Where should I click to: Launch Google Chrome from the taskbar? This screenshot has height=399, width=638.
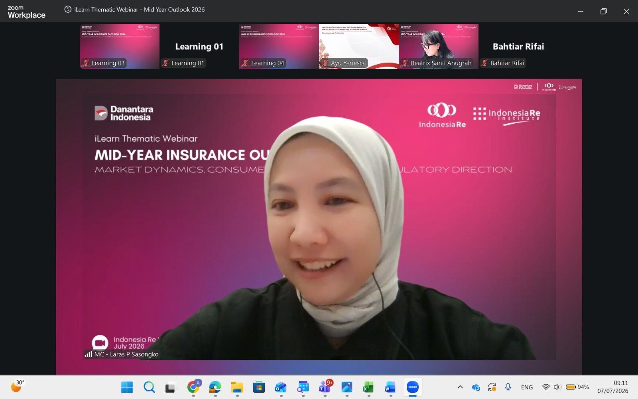193,387
